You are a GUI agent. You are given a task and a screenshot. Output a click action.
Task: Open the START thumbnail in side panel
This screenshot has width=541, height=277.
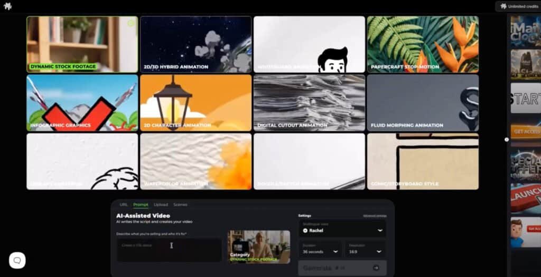tap(526, 98)
